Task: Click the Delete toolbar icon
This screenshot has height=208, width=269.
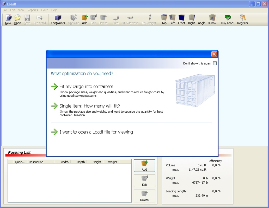Action: tap(103, 19)
